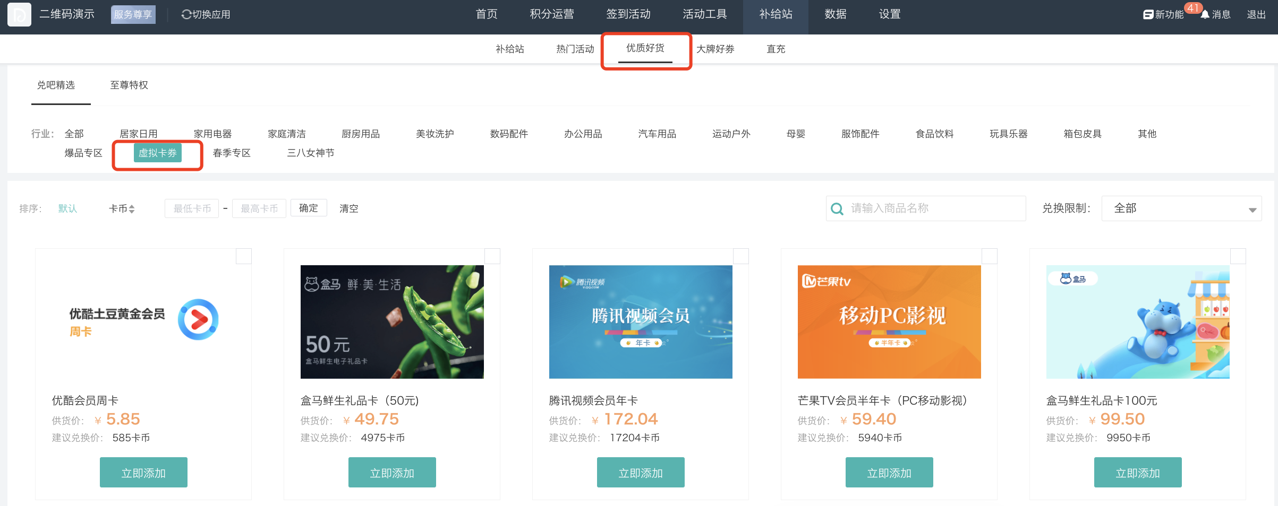Filter industry by 办公用品

[583, 134]
